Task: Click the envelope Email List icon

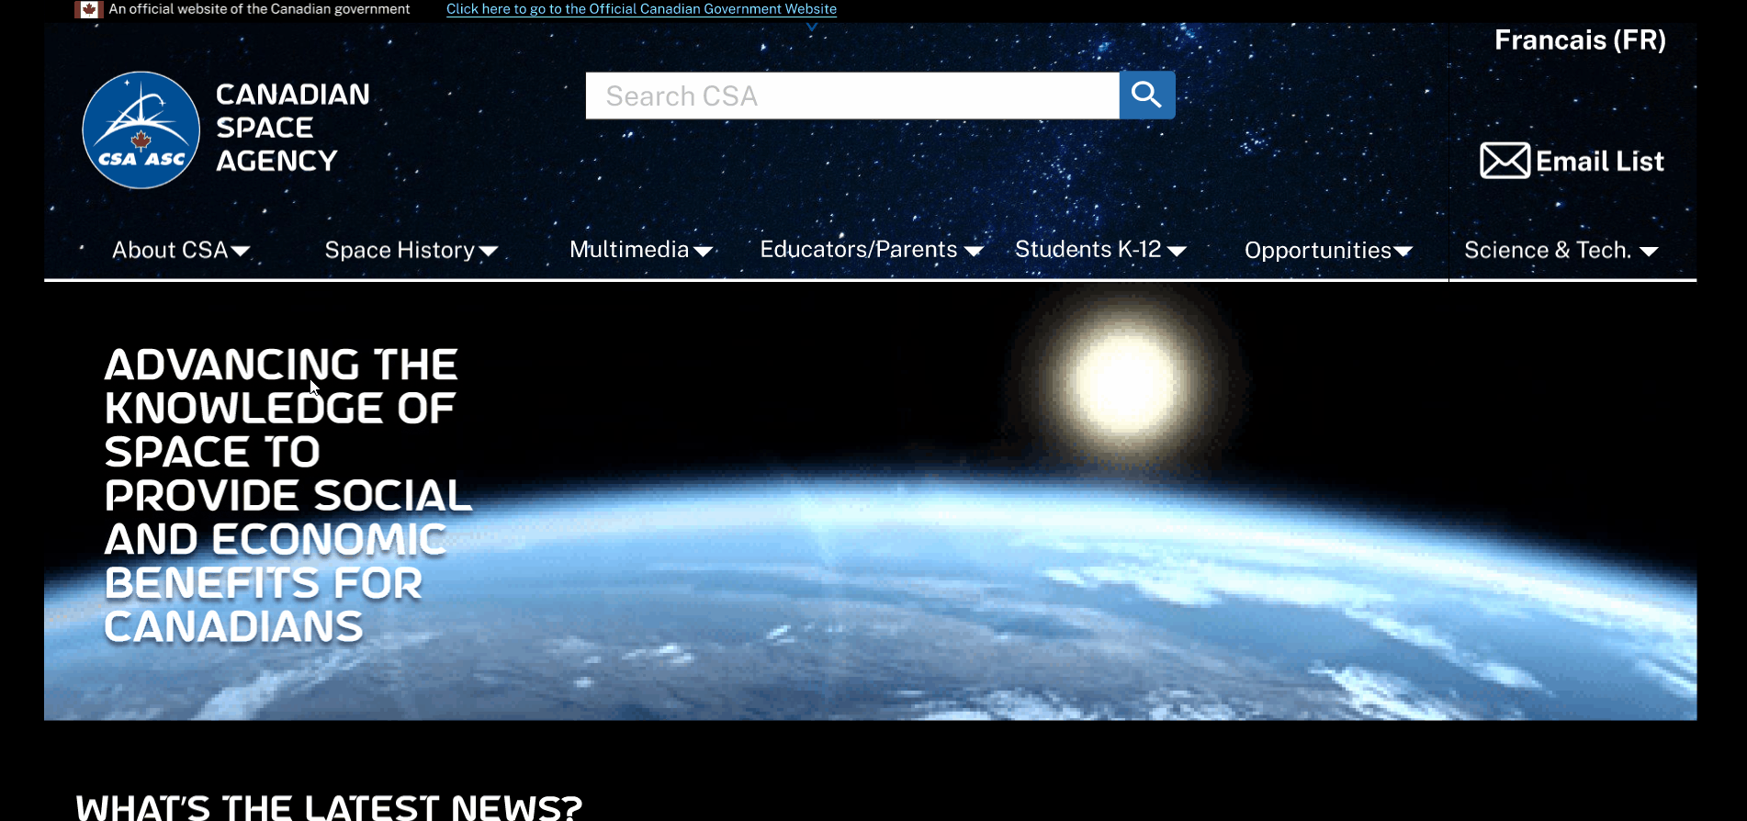Action: [x=1505, y=161]
